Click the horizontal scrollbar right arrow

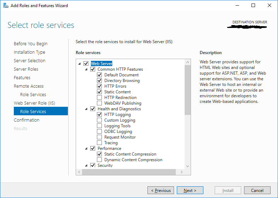point(182,172)
